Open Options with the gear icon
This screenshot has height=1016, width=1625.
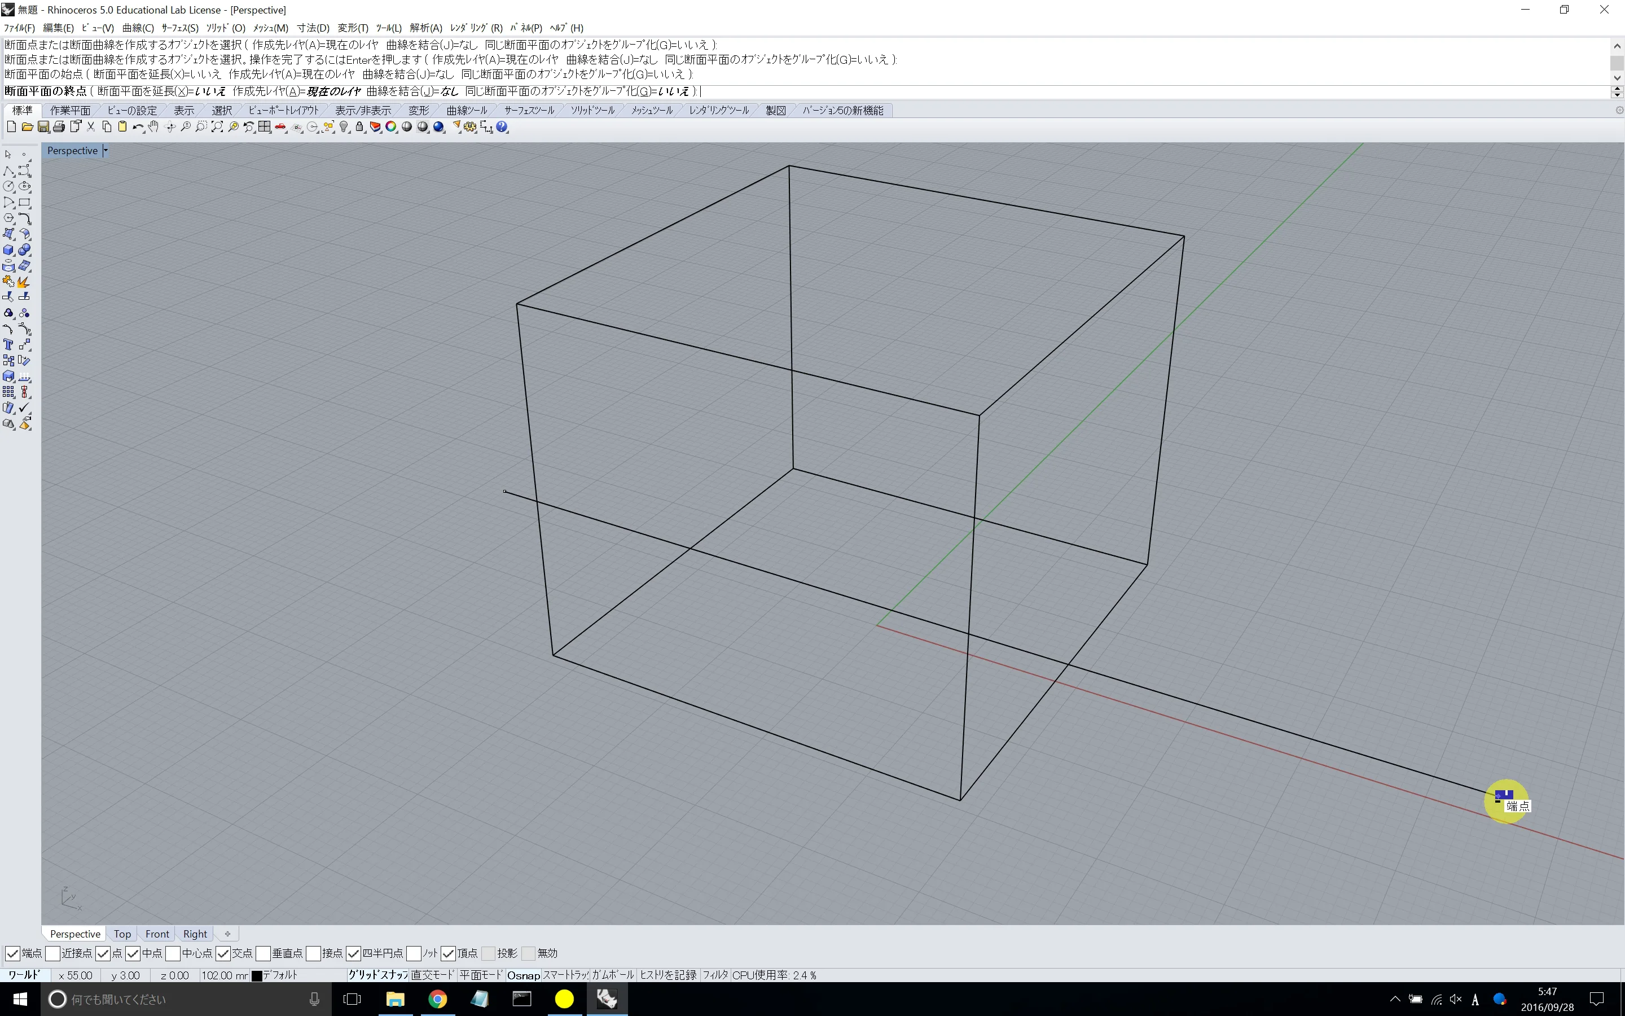470,127
